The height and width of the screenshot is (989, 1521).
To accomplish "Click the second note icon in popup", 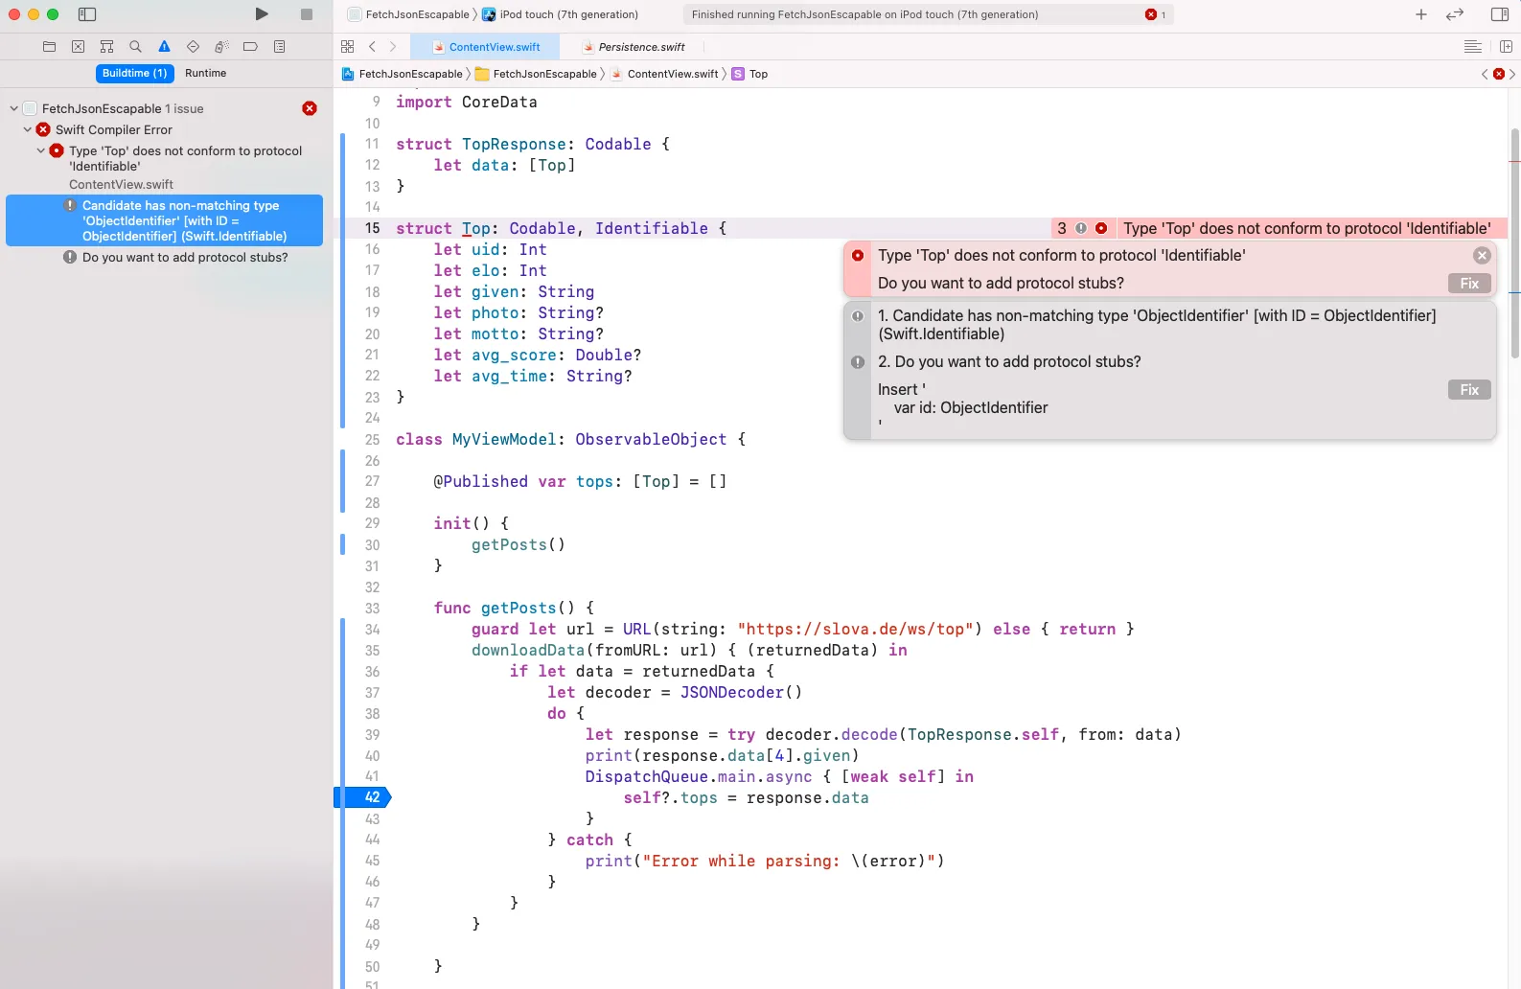I will pyautogui.click(x=858, y=362).
